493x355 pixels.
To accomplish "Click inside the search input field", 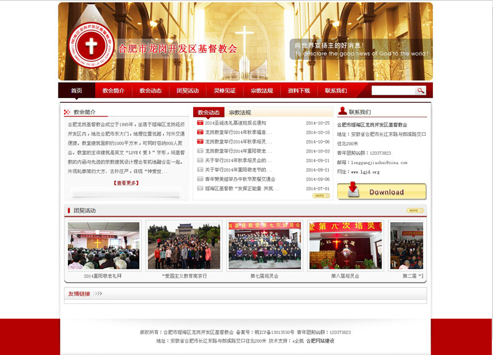I will [394, 90].
